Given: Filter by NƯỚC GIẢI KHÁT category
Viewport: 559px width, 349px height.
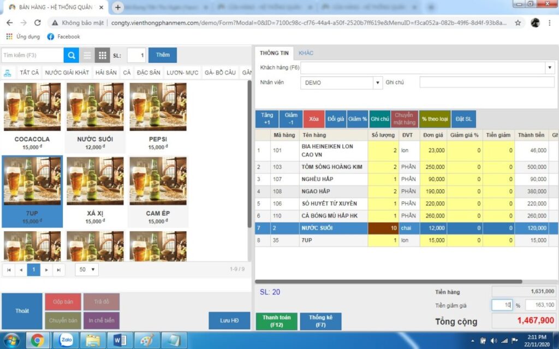Looking at the screenshot, I should [x=67, y=73].
